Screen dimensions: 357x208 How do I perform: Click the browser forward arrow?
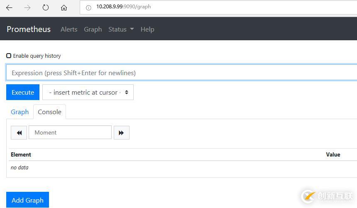[27, 8]
